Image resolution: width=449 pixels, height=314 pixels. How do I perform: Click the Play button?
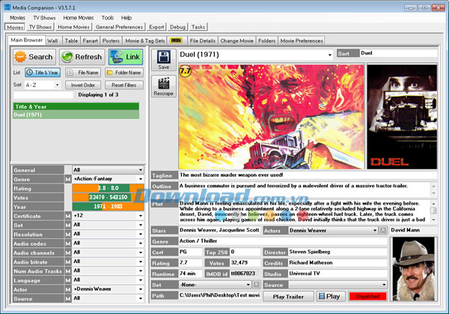pyautogui.click(x=329, y=297)
